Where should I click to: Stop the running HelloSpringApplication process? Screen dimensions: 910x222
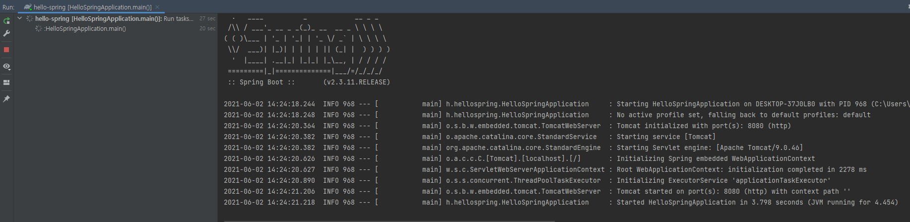click(6, 50)
